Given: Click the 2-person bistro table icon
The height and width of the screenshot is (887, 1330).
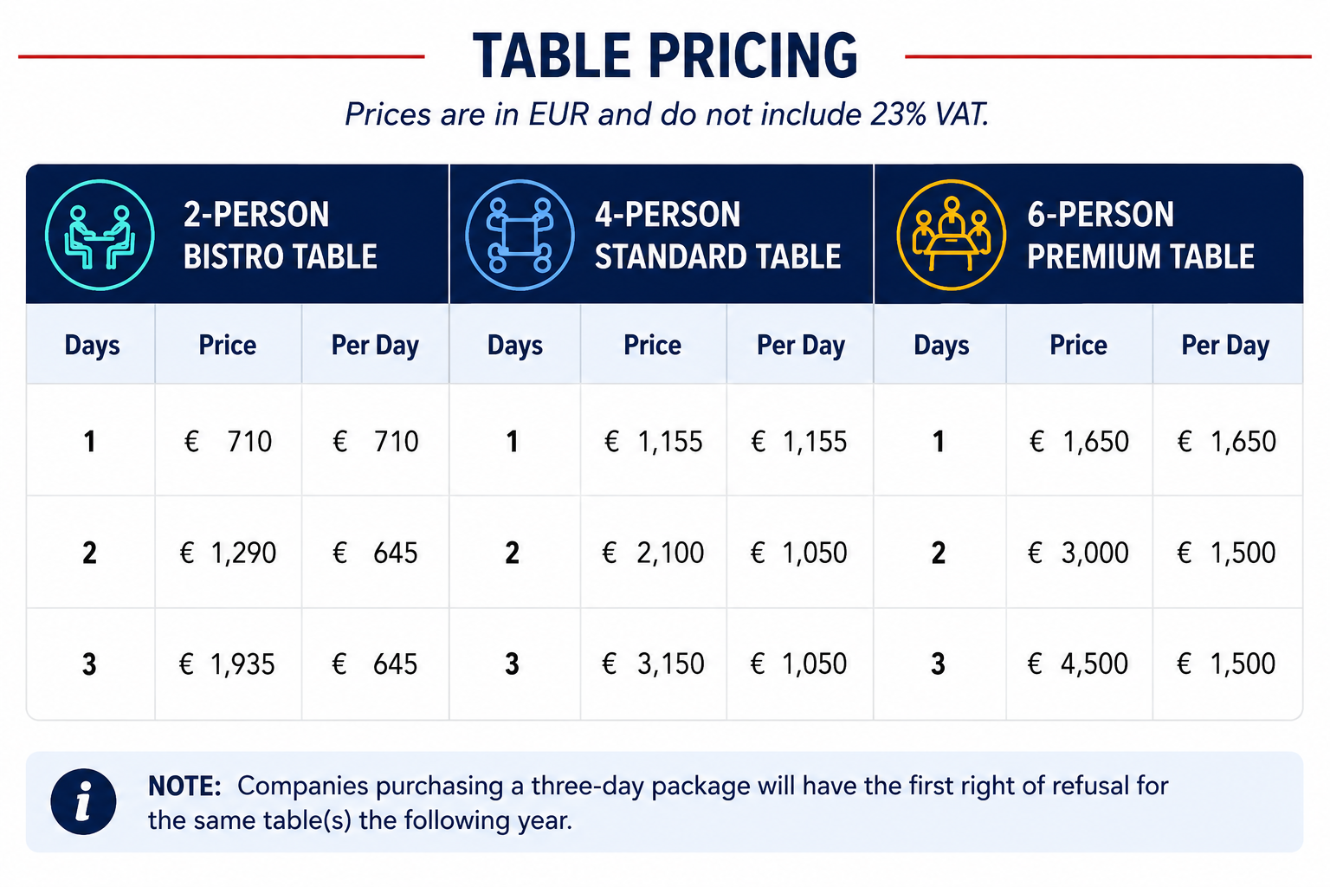Looking at the screenshot, I should click(100, 235).
